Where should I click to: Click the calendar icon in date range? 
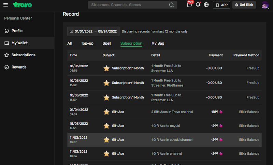click(x=71, y=31)
